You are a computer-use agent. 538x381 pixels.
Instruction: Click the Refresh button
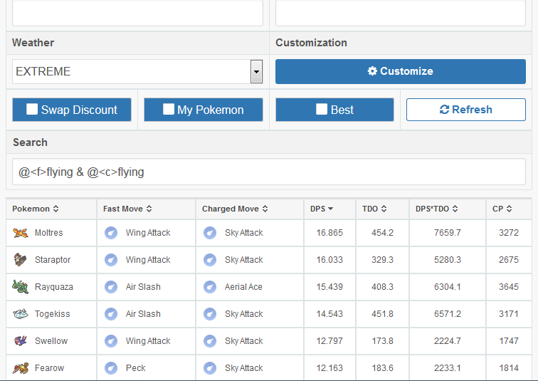tap(466, 110)
